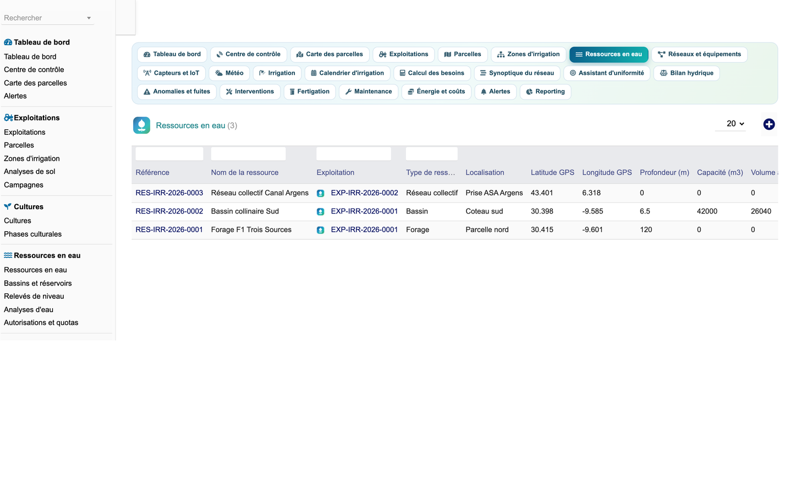Open sidebar Centre de contrôle link

34,70
